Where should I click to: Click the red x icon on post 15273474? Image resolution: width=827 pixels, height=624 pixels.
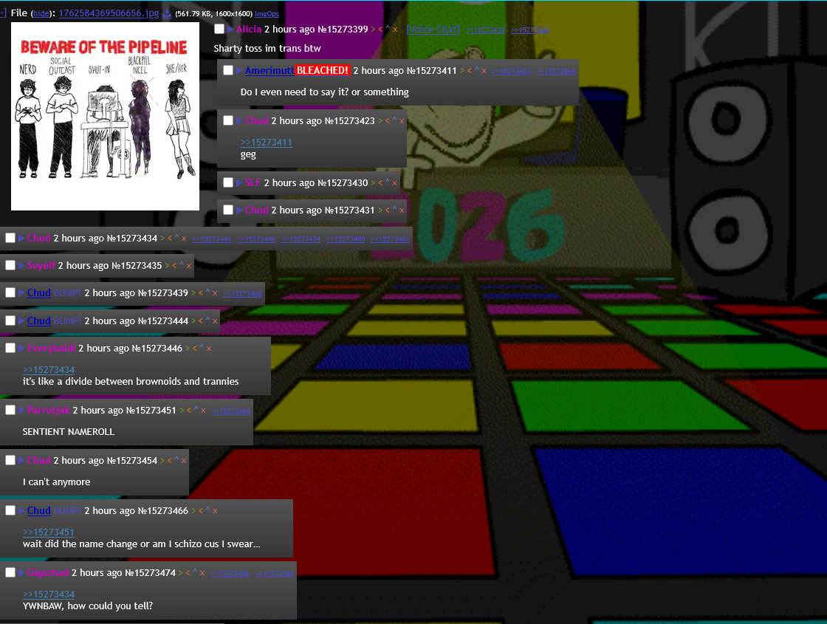point(203,572)
